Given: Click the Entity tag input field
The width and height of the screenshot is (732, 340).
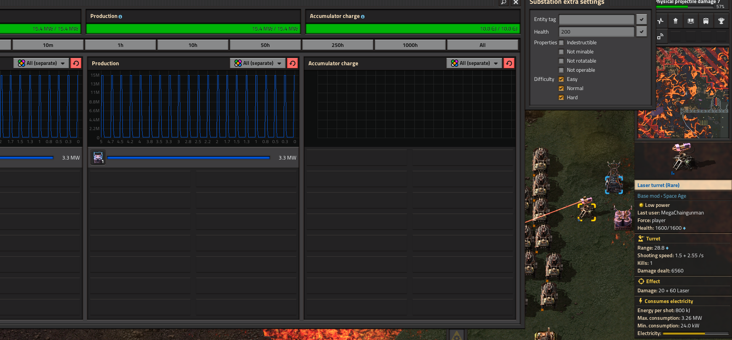Looking at the screenshot, I should (597, 19).
